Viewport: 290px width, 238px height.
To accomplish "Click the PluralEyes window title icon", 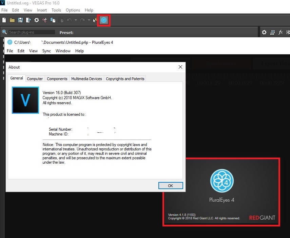I will coord(10,42).
